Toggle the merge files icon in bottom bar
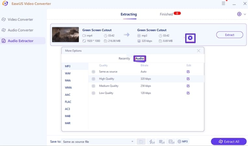 pos(171,141)
